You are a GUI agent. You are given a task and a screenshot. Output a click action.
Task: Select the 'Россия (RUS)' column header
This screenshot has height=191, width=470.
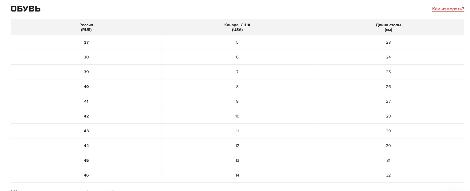(x=86, y=27)
